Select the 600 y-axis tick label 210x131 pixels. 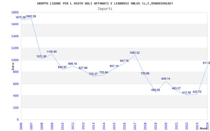pos(16,84)
